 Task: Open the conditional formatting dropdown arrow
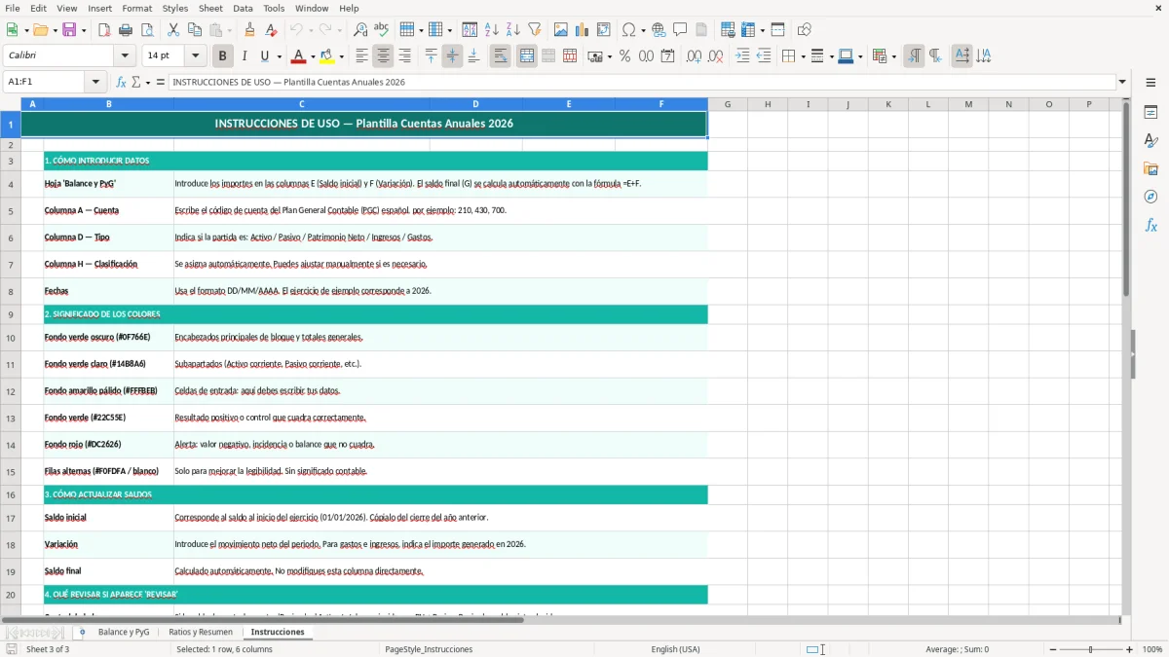click(x=894, y=56)
